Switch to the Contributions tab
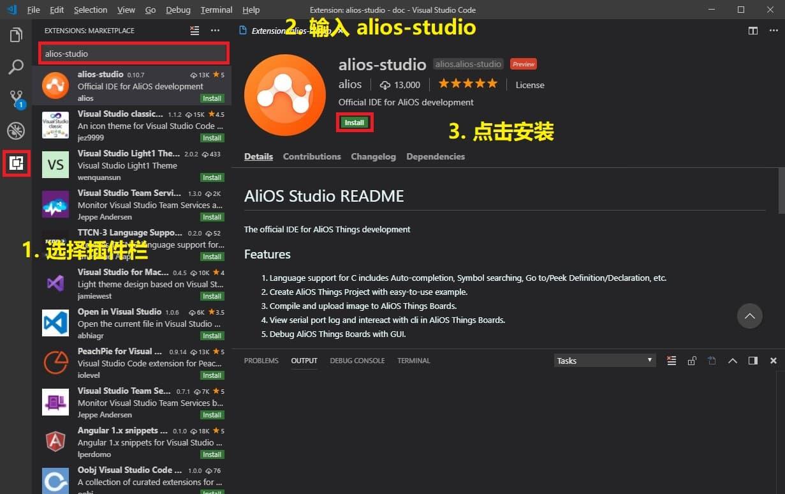785x494 pixels. (312, 156)
